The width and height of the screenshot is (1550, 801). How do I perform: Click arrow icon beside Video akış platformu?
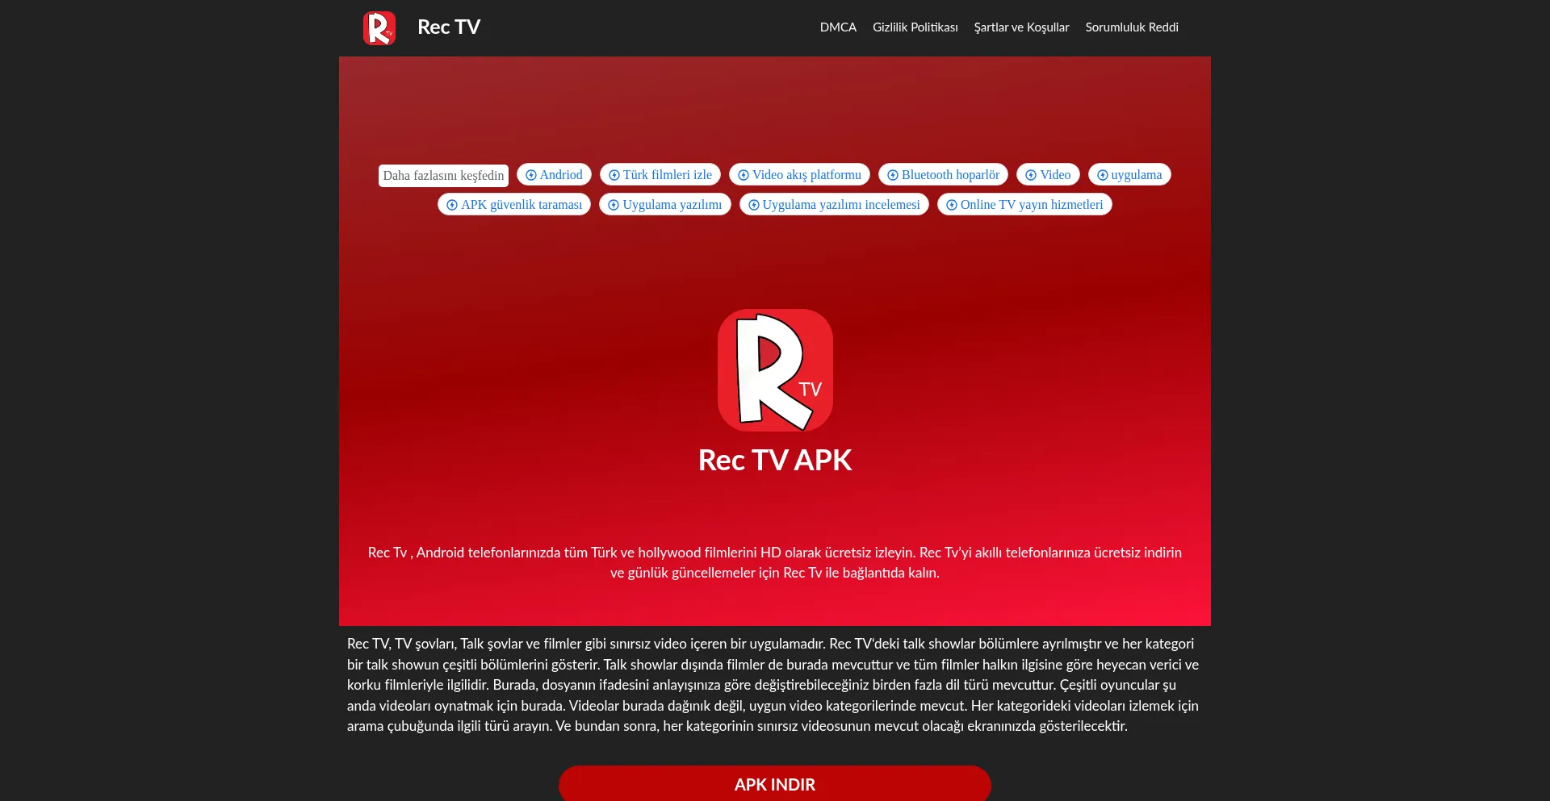(x=744, y=175)
